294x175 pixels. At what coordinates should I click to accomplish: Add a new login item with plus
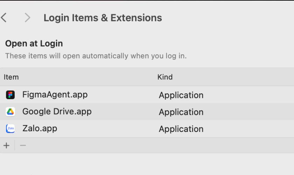click(7, 146)
